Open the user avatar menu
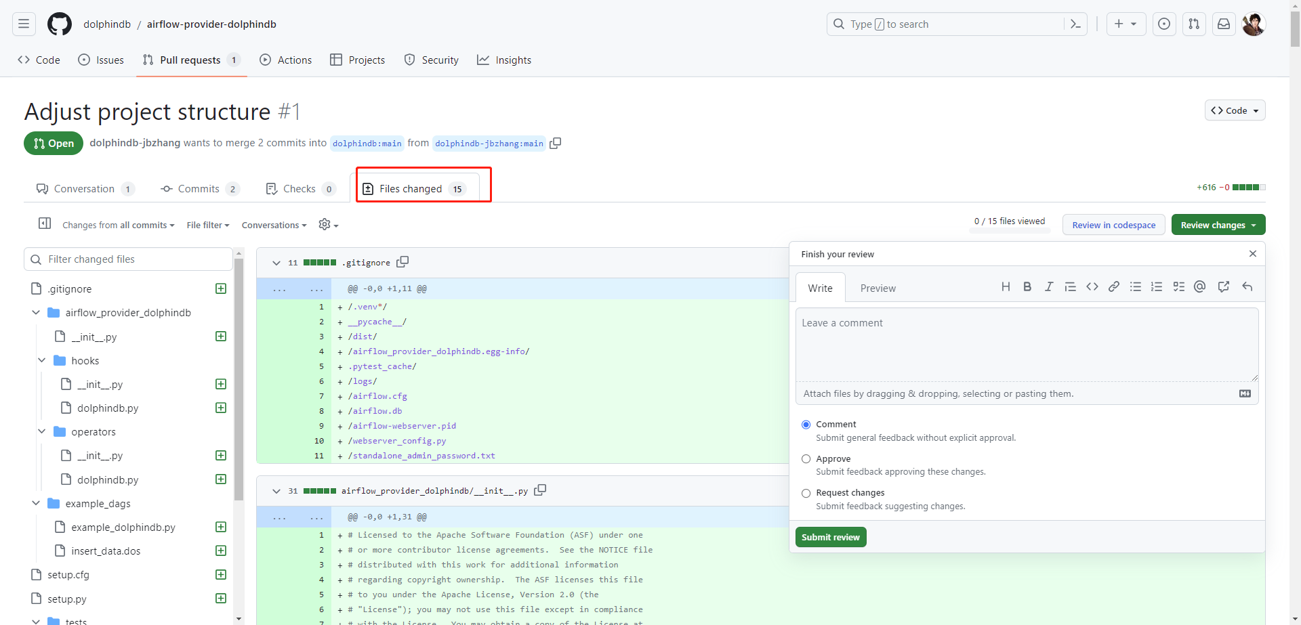The image size is (1301, 625). 1254,24
